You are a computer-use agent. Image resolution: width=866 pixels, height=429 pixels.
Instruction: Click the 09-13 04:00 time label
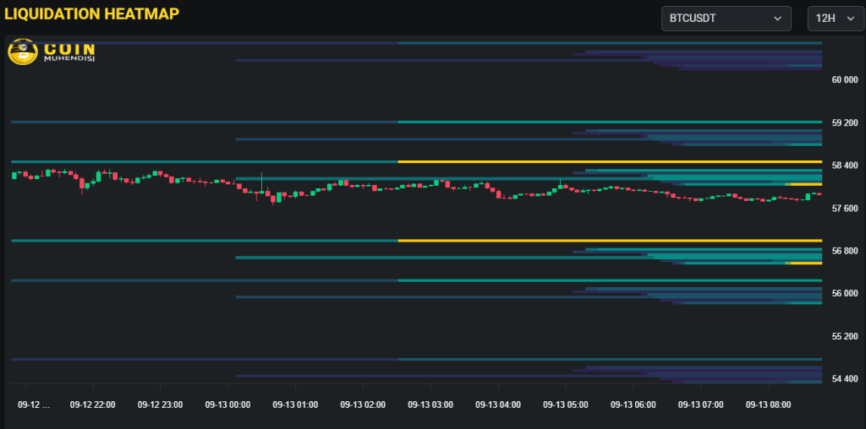(x=498, y=405)
